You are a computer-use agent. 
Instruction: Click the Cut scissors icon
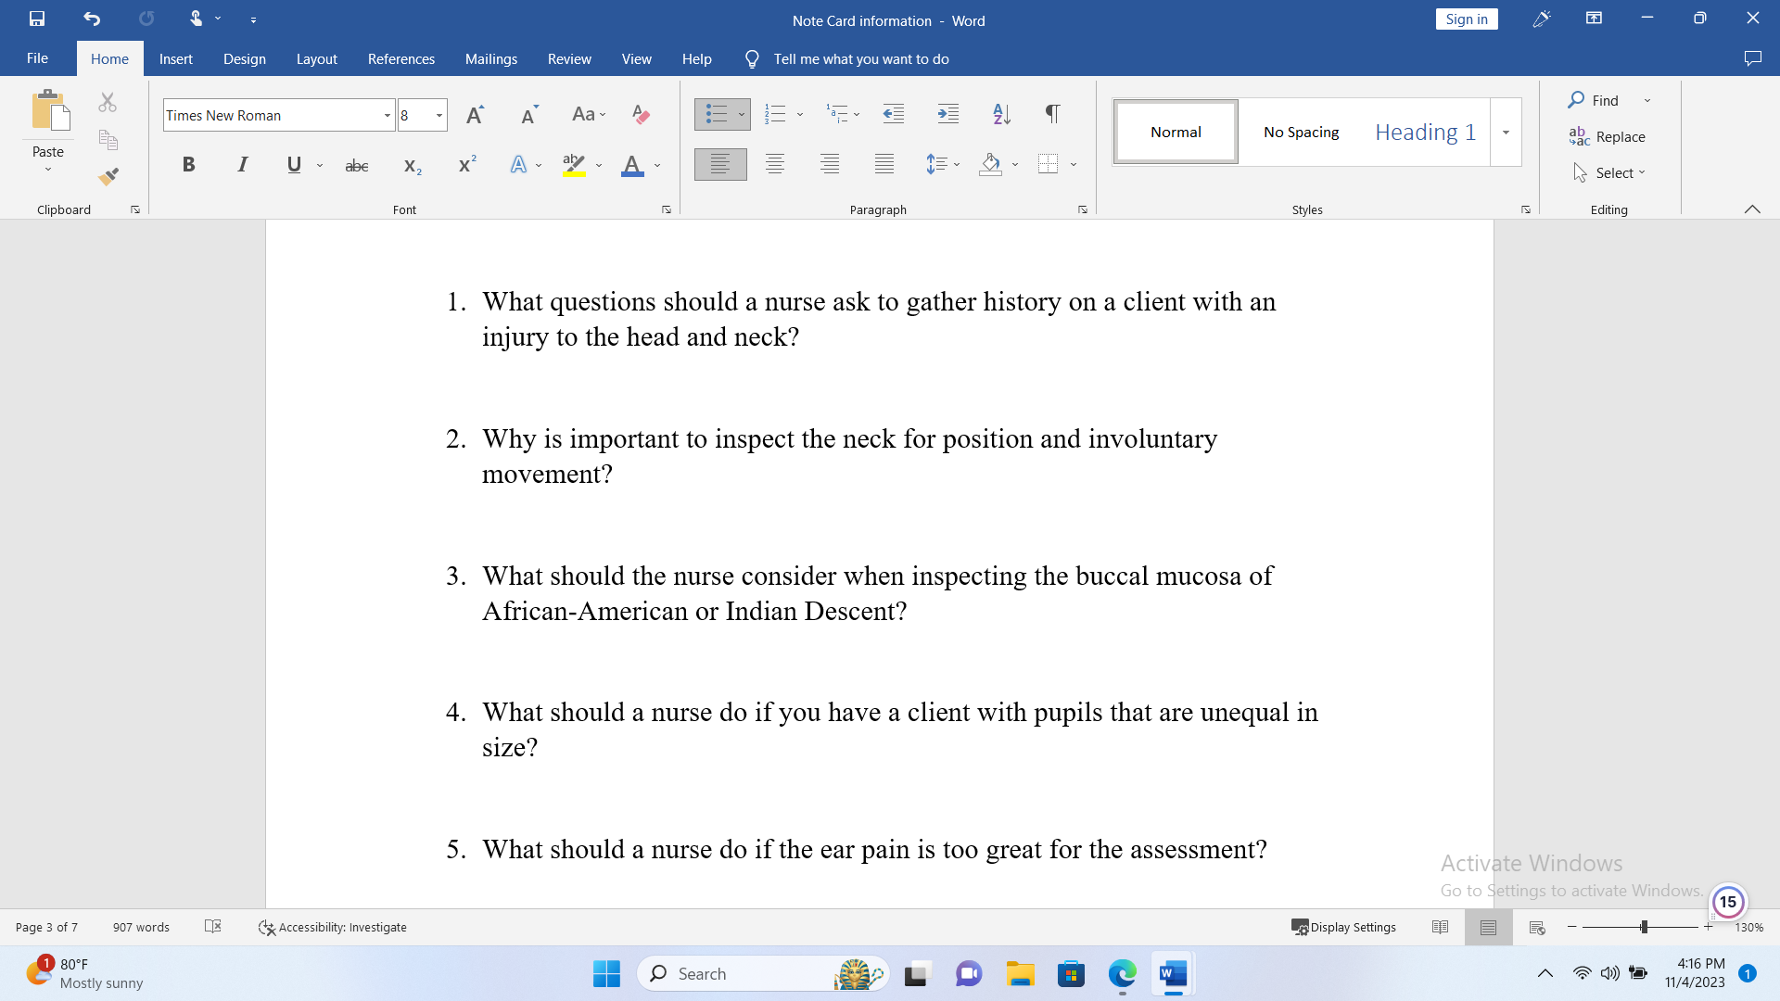click(108, 102)
